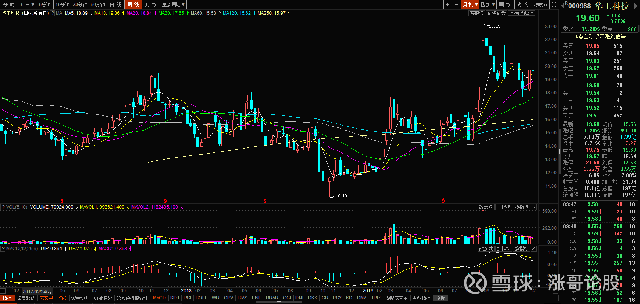Open 复权 adjustment dropdown
The image size is (640, 304).
(x=470, y=5)
